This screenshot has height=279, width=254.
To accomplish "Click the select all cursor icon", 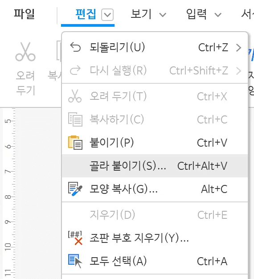I will (x=75, y=261).
